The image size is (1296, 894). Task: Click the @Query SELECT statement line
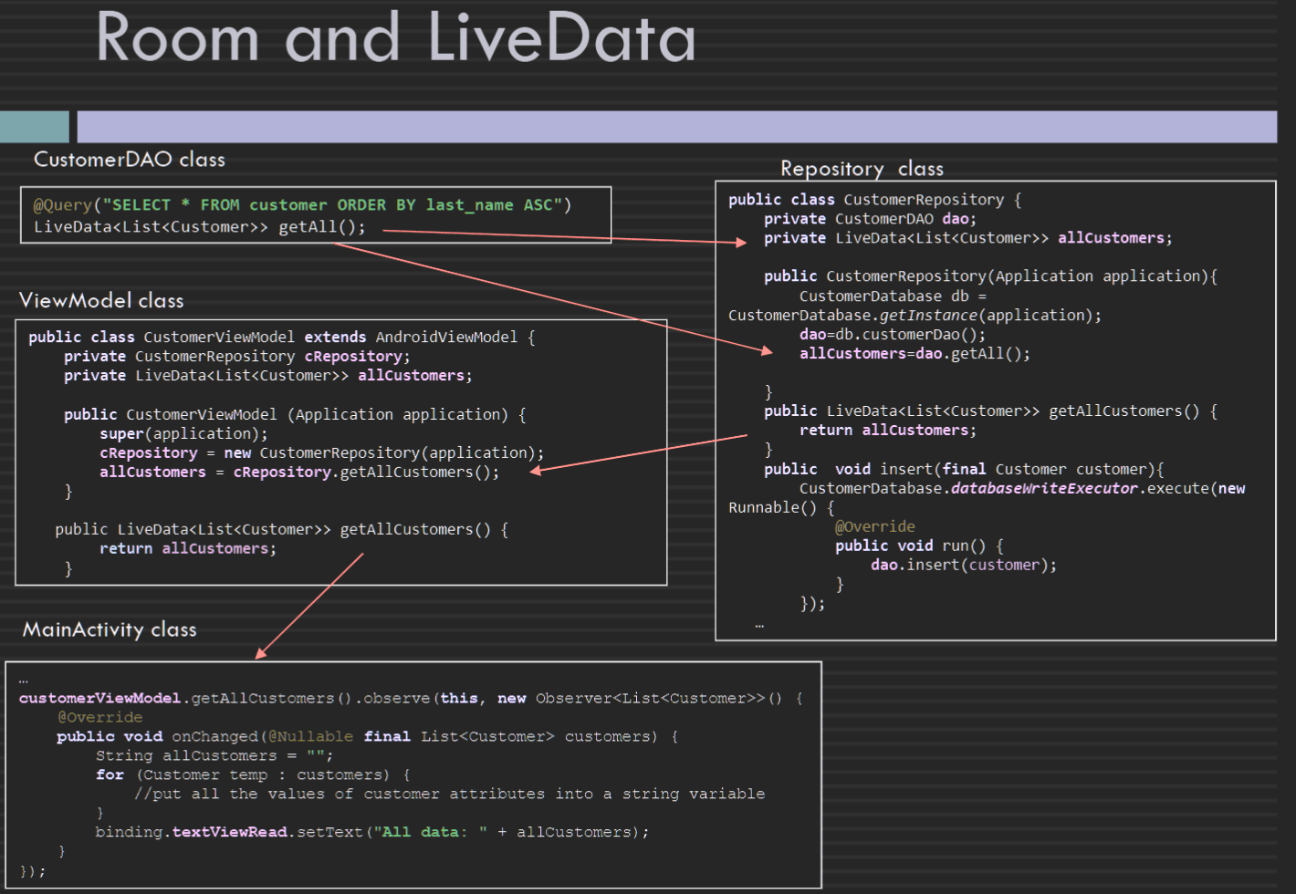302,205
